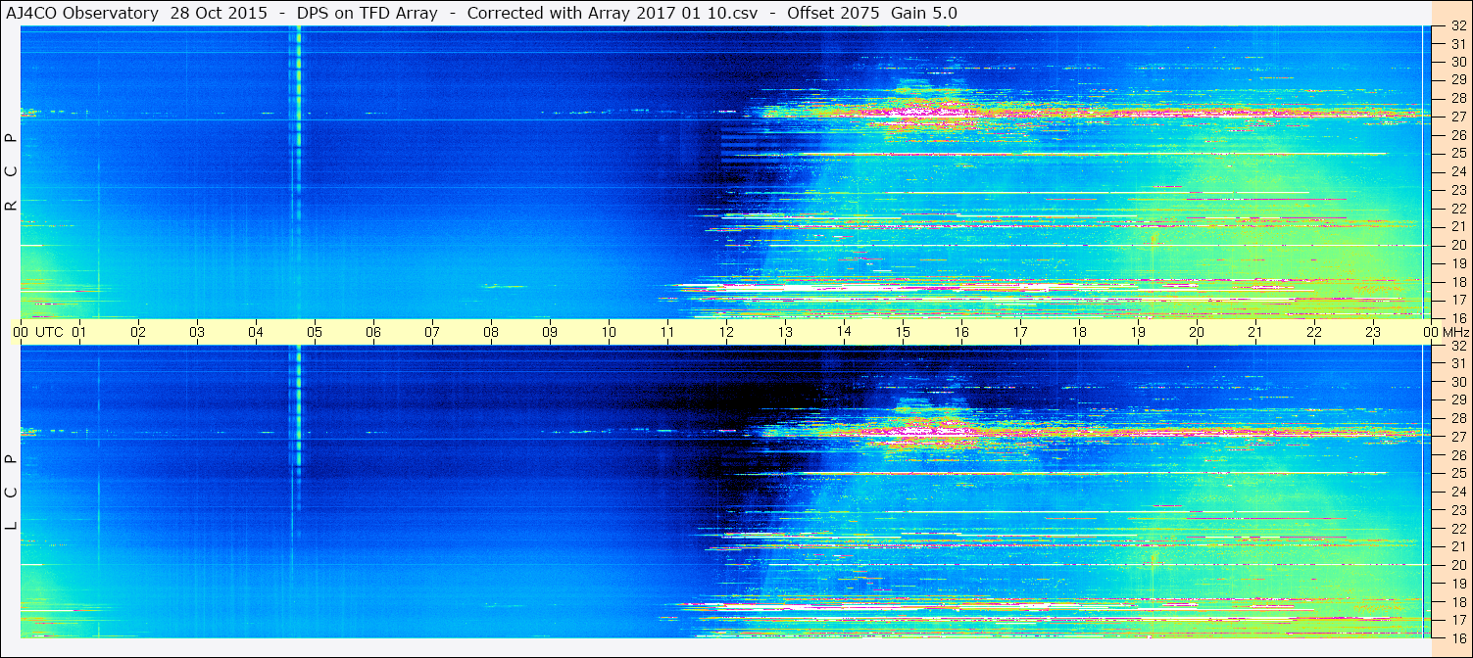
Task: Click the 16 MHz tick of LCP panel
Action: pos(1457,637)
